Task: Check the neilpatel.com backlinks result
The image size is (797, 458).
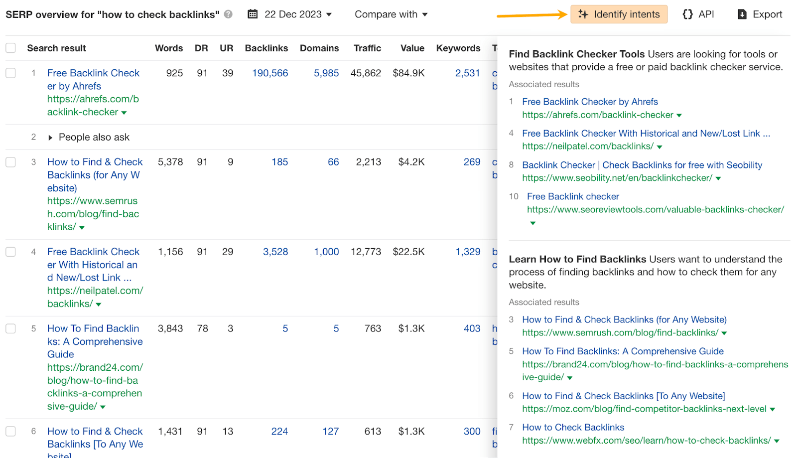Action: (10, 252)
